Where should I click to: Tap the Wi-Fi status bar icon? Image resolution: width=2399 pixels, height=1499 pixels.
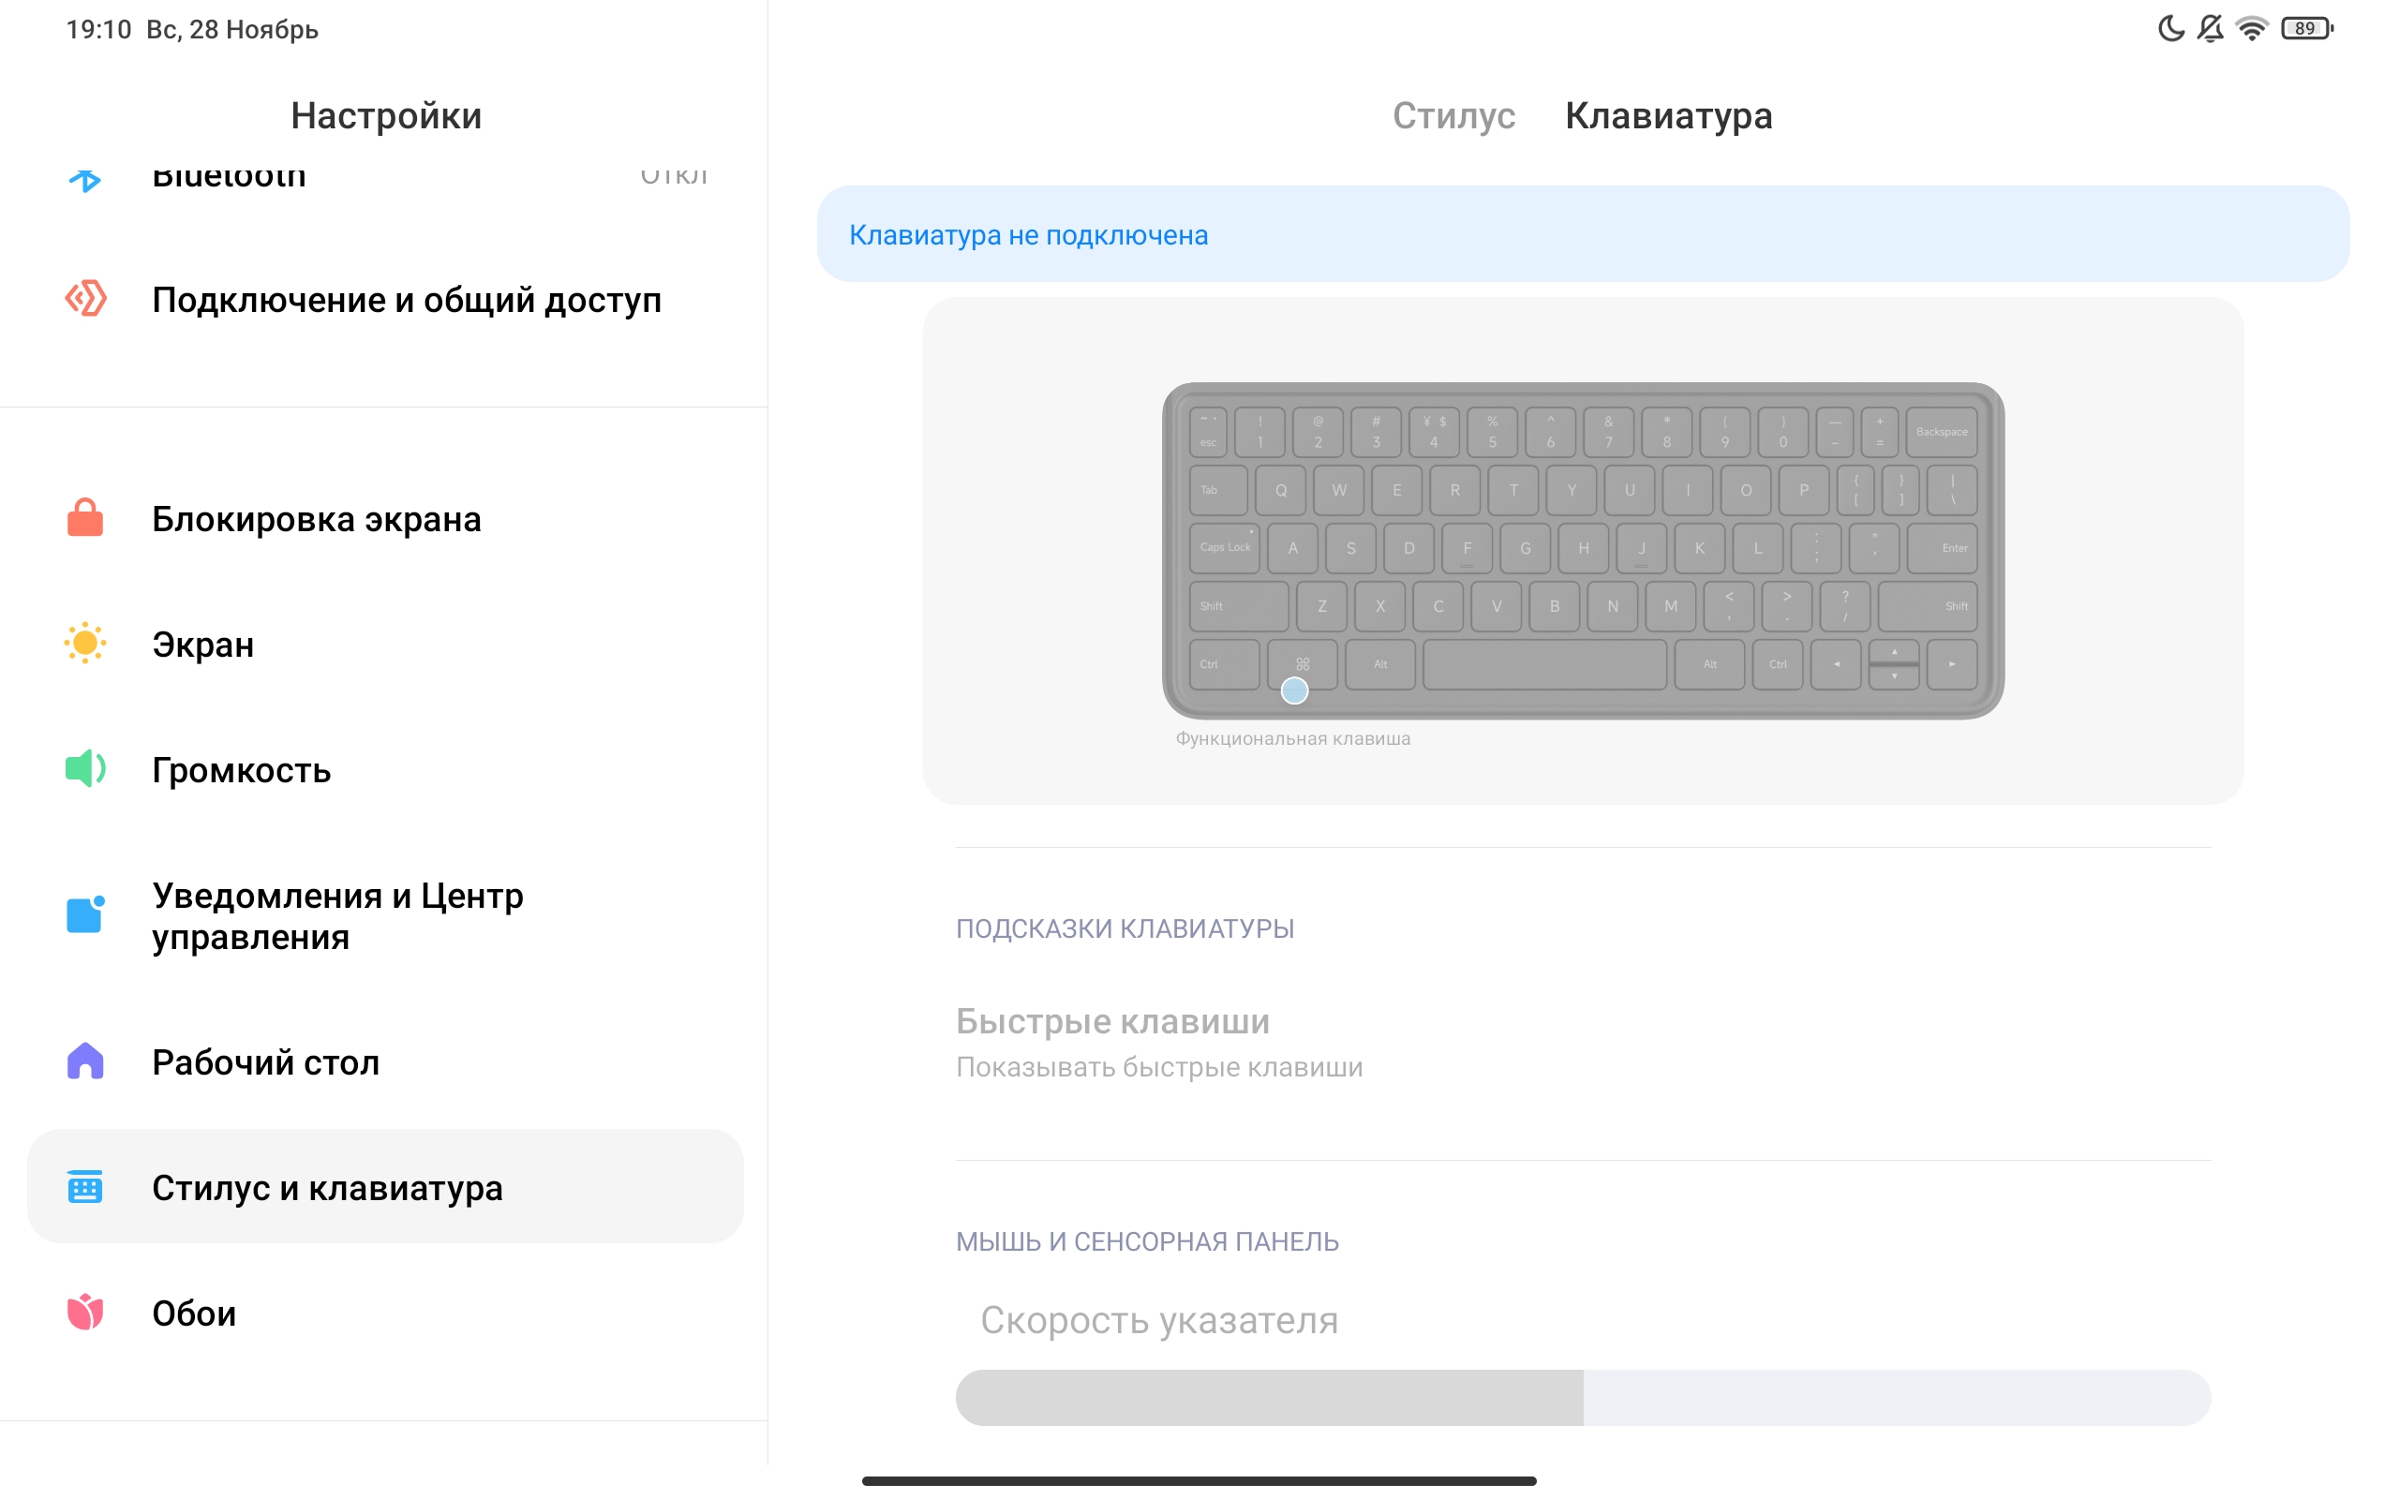(x=2251, y=29)
